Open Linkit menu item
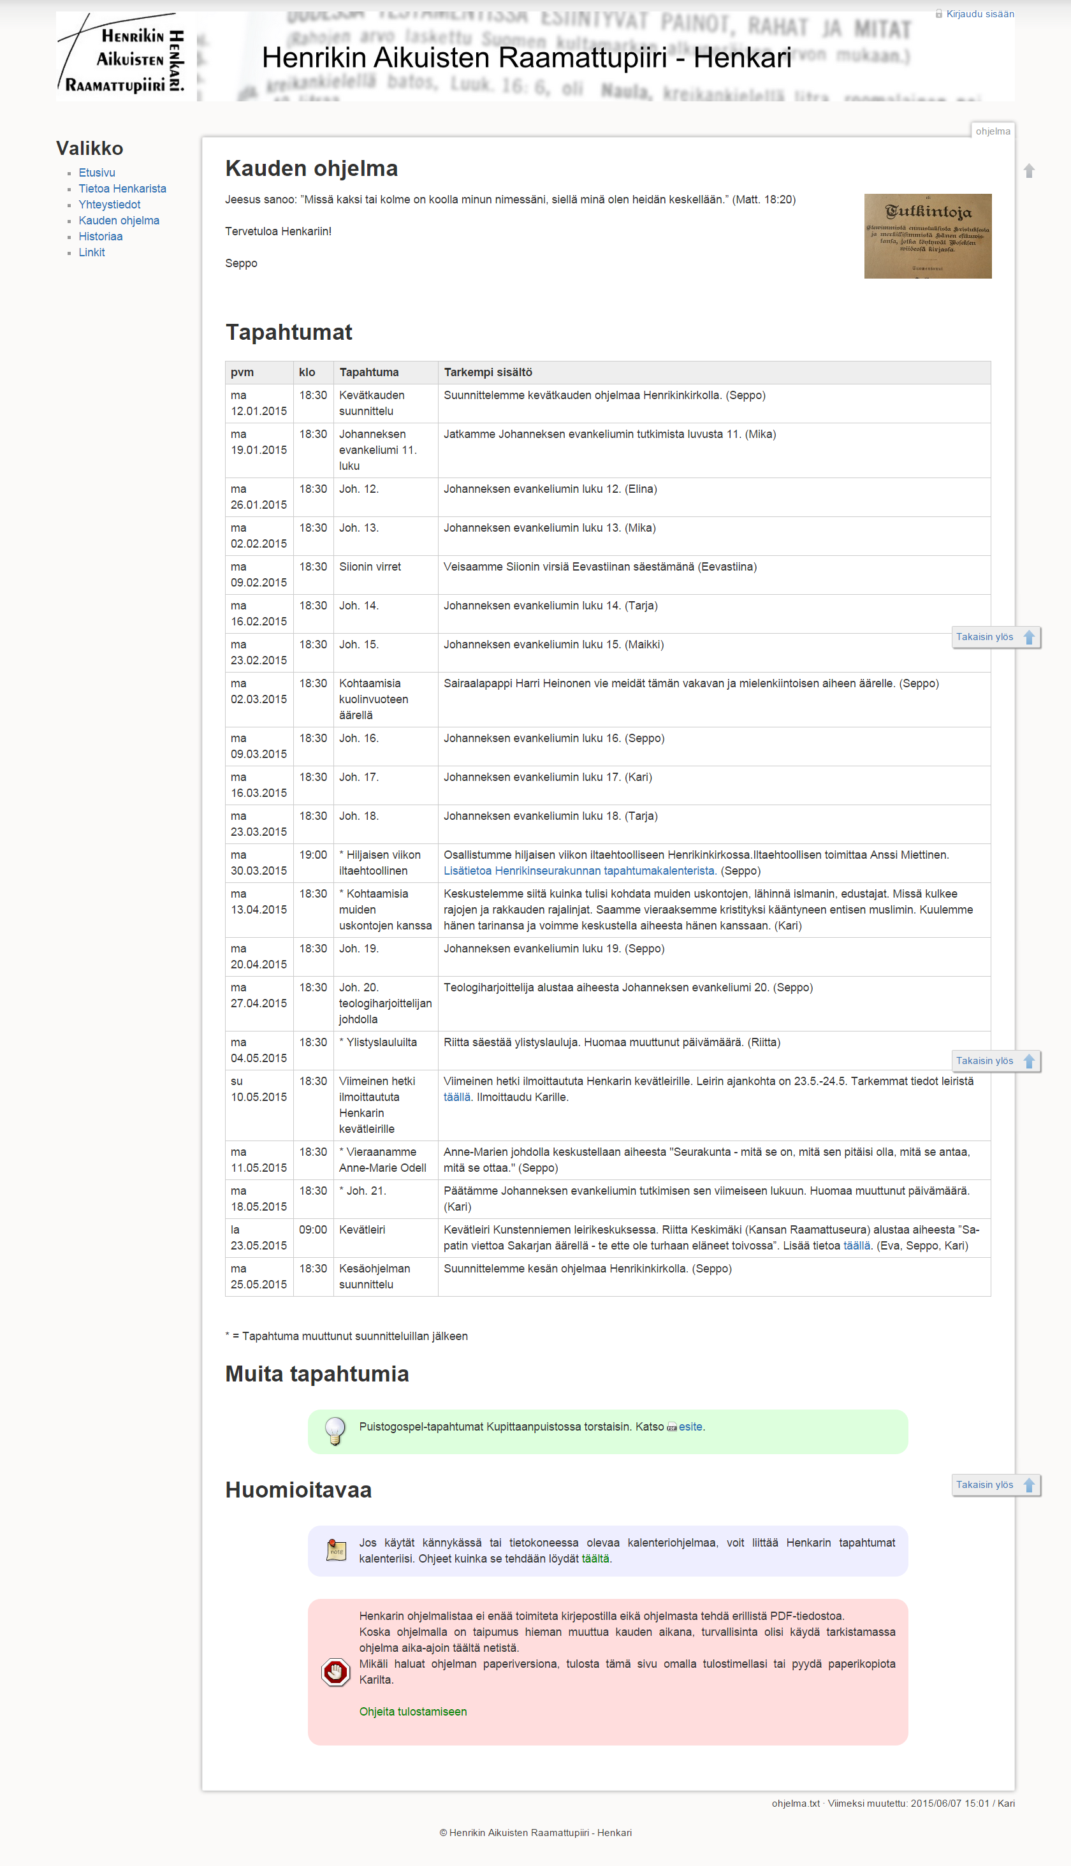 click(92, 252)
